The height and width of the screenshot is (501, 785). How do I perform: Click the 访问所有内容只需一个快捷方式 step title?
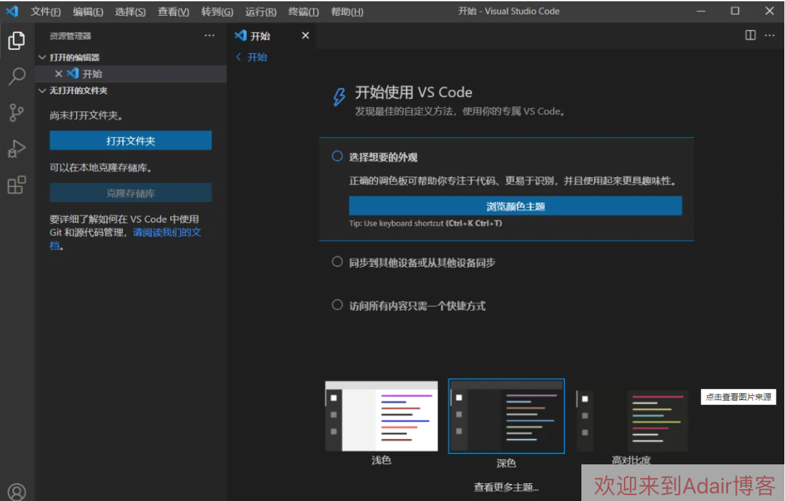click(417, 305)
